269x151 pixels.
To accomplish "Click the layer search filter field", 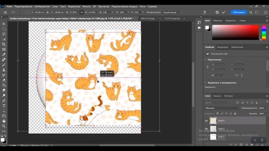I will [216, 102].
